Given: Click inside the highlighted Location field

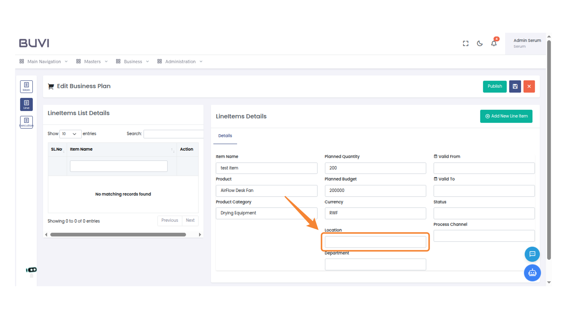Looking at the screenshot, I should coord(375,242).
